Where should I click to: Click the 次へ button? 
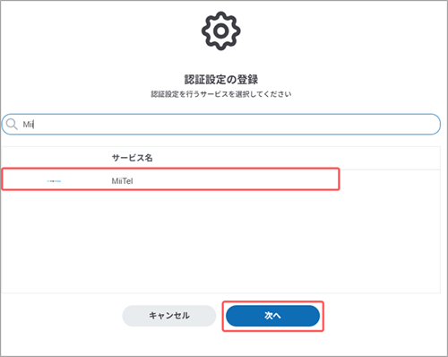(272, 316)
